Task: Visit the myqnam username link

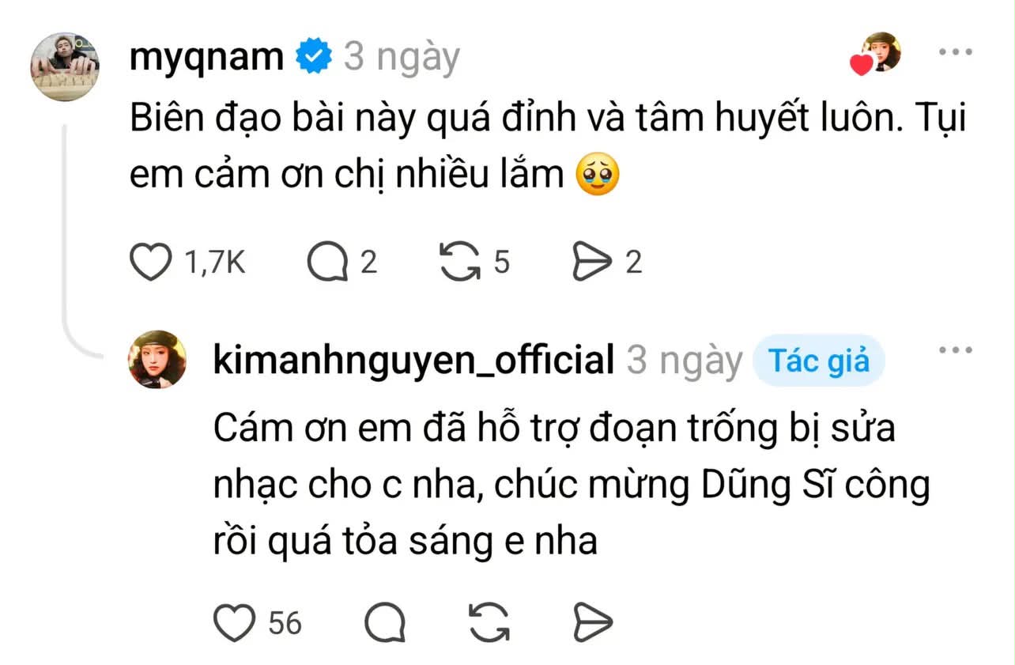Action: pyautogui.click(x=207, y=57)
